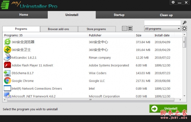Click the vertical scrollbar thumb

point(184,42)
